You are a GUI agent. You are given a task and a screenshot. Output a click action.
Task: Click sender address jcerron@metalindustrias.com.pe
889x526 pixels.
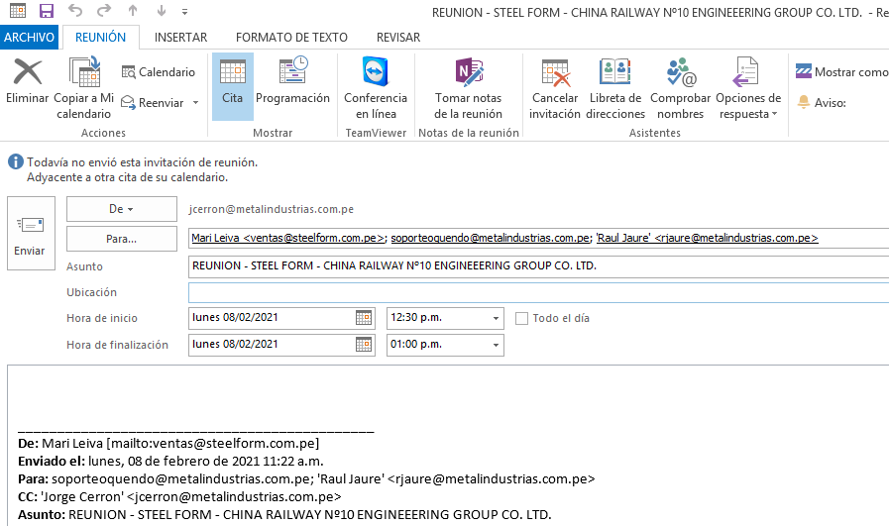click(x=271, y=209)
